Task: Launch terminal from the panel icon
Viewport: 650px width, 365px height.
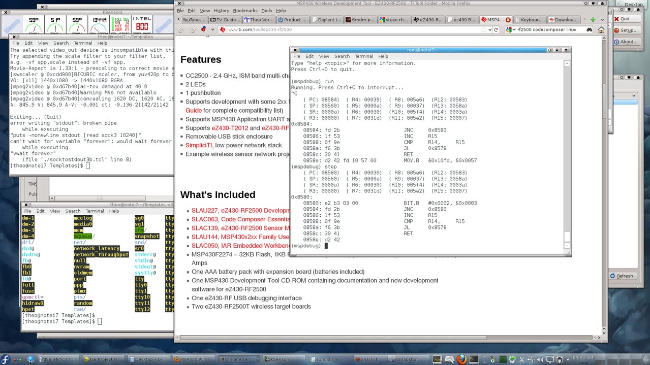Action: (x=474, y=359)
